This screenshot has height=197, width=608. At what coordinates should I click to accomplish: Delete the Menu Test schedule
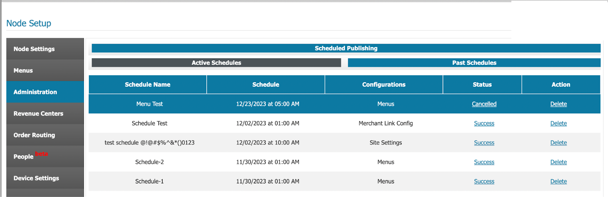coord(559,104)
